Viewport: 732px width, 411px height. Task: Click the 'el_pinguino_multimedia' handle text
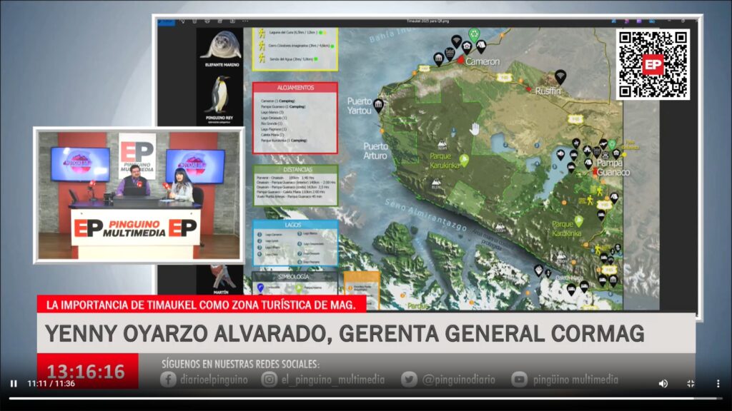coord(333,380)
